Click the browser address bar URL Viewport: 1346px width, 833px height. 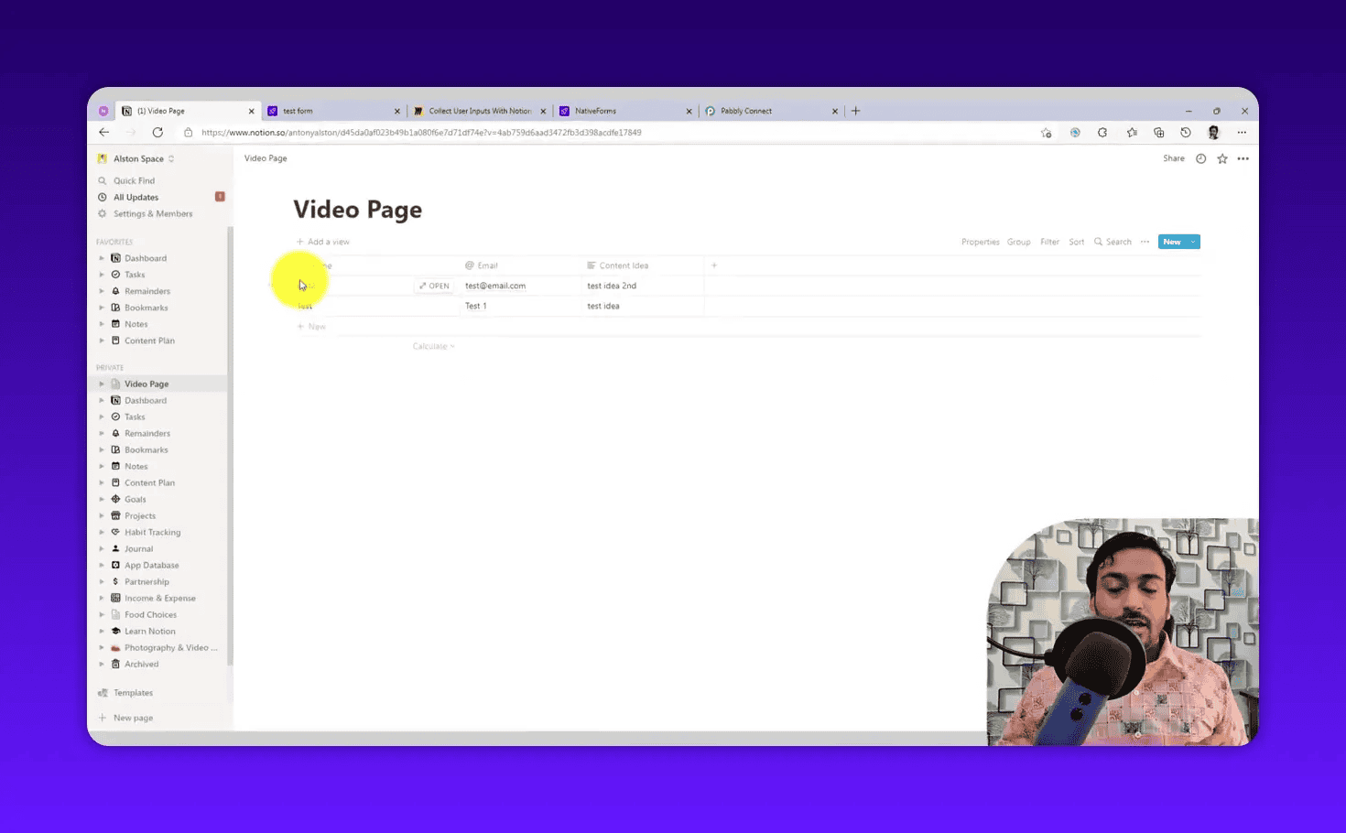pos(420,132)
